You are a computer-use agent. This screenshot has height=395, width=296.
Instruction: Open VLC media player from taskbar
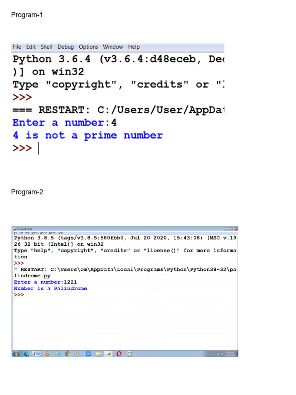(47, 354)
